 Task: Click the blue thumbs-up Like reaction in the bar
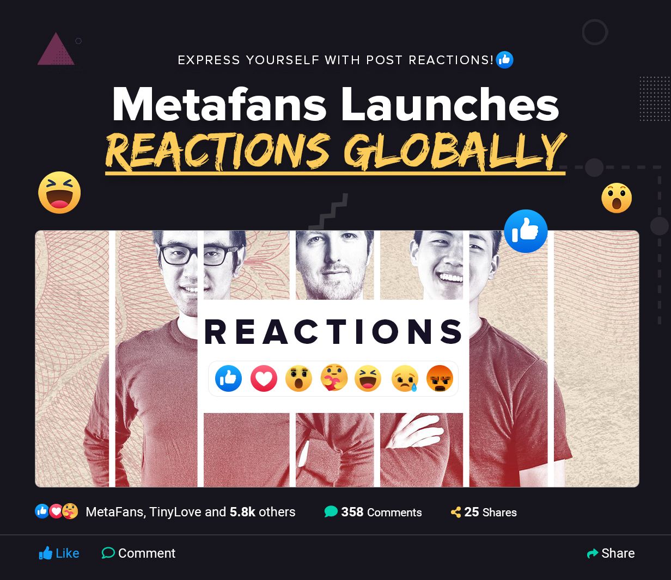229,378
